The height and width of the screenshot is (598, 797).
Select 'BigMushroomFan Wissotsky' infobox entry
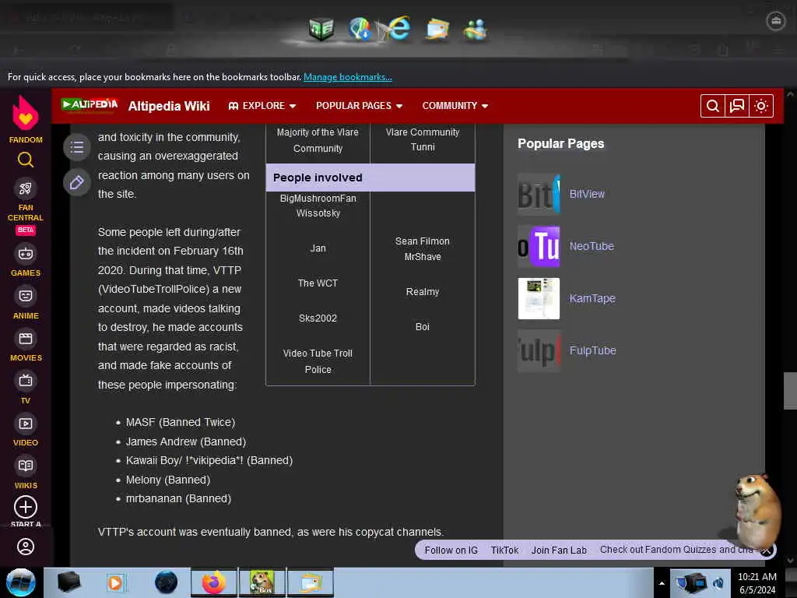[x=318, y=206]
